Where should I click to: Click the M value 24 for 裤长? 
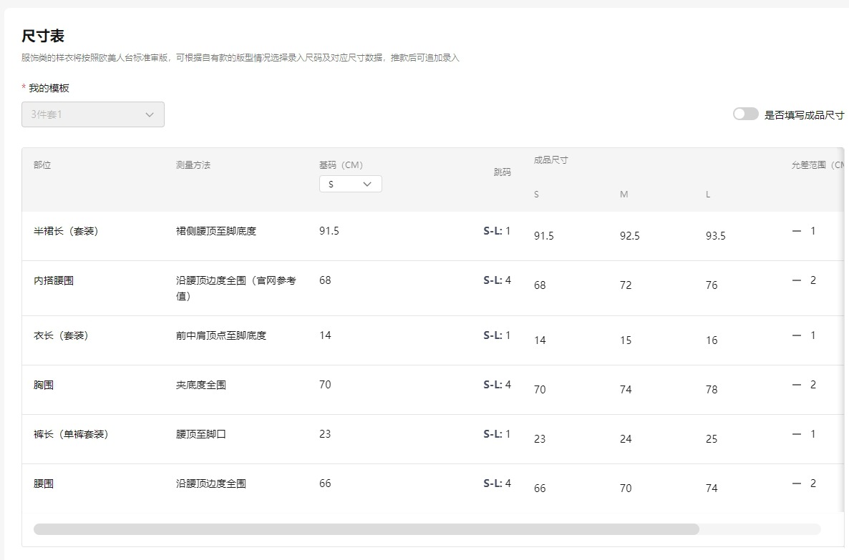[x=626, y=439]
